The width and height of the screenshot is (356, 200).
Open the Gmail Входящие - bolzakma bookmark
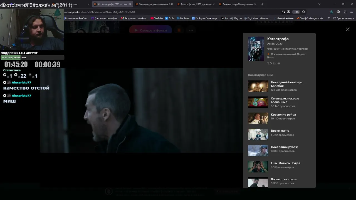coord(135,18)
